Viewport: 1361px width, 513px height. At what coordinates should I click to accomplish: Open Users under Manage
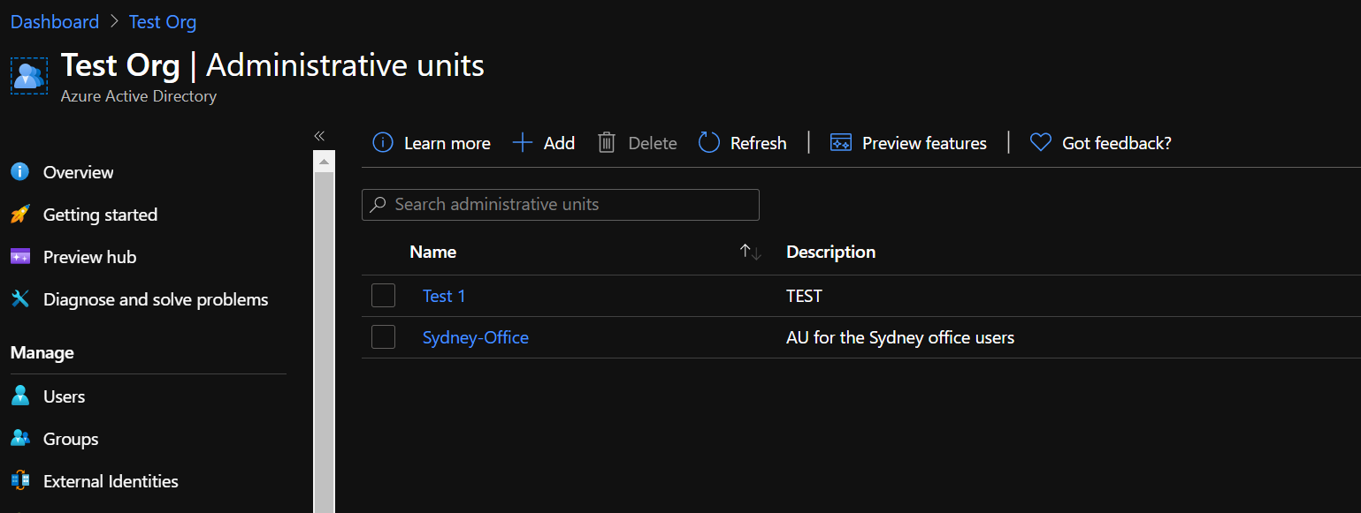point(64,396)
